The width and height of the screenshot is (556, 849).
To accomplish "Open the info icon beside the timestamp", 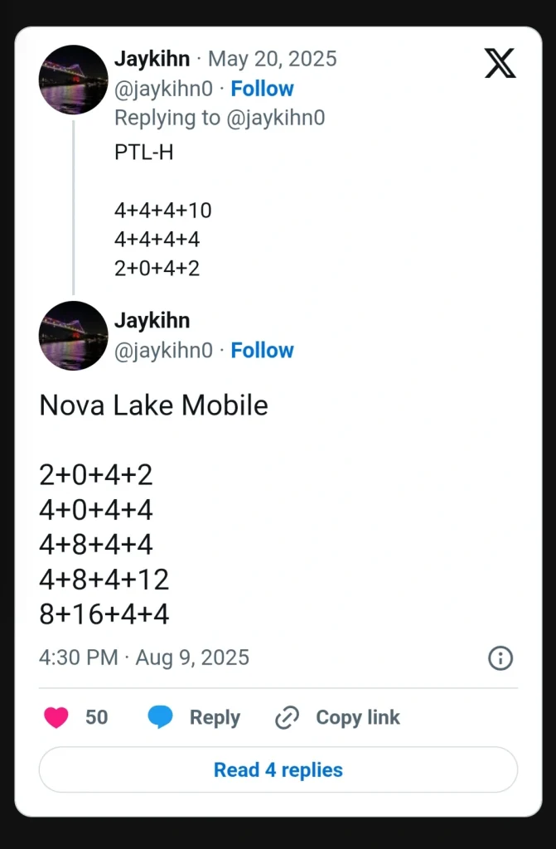I will point(500,658).
